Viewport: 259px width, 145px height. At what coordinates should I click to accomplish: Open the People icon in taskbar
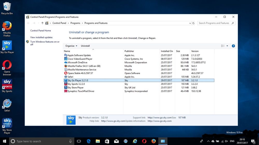click(201, 141)
